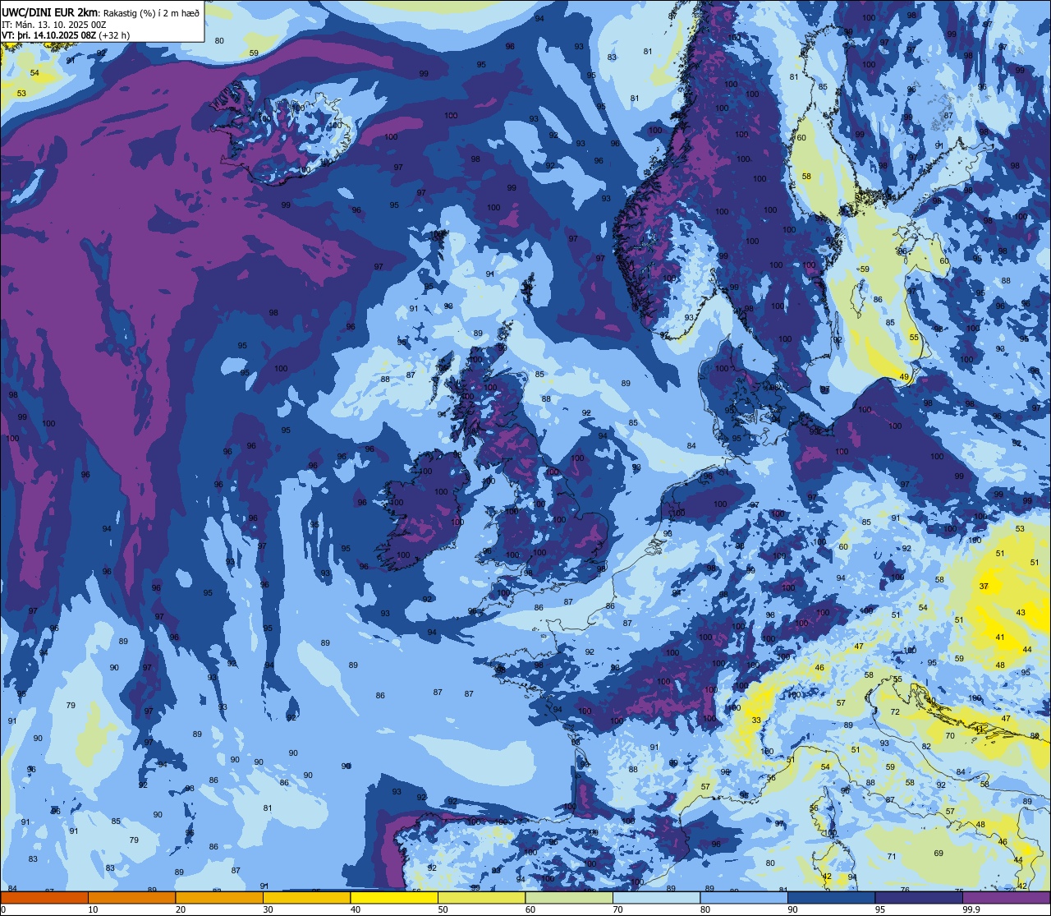Click the light green 60–70 legend swatch
Image resolution: width=1051 pixels, height=916 pixels.
569,897
